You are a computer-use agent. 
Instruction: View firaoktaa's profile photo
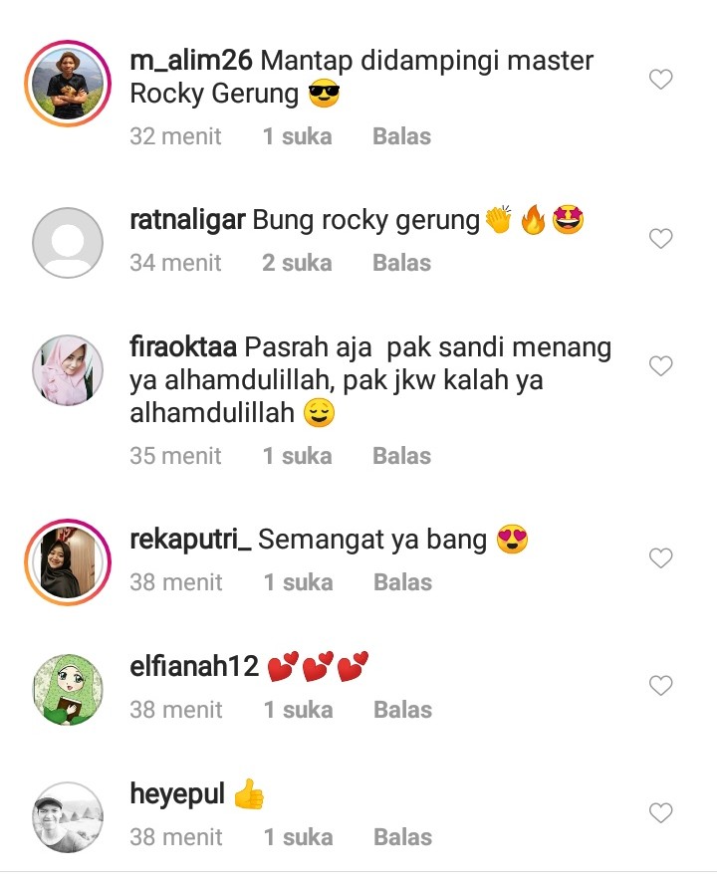tap(68, 370)
